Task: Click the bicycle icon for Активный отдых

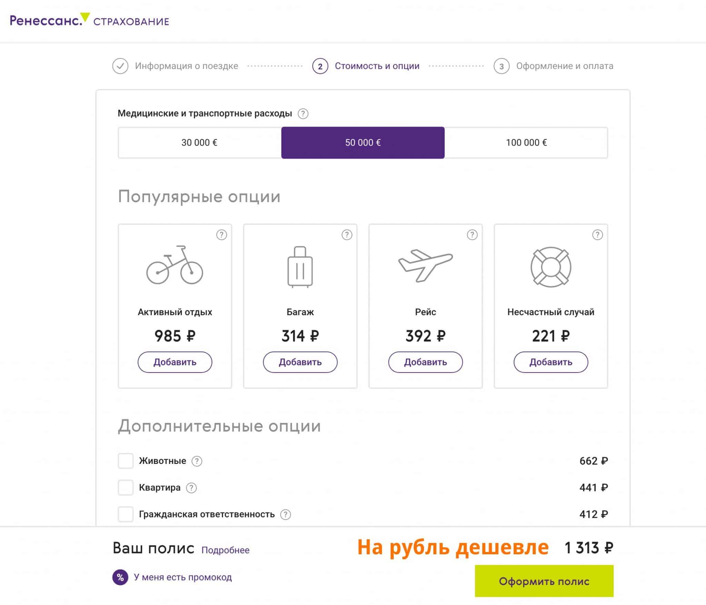Action: (175, 265)
